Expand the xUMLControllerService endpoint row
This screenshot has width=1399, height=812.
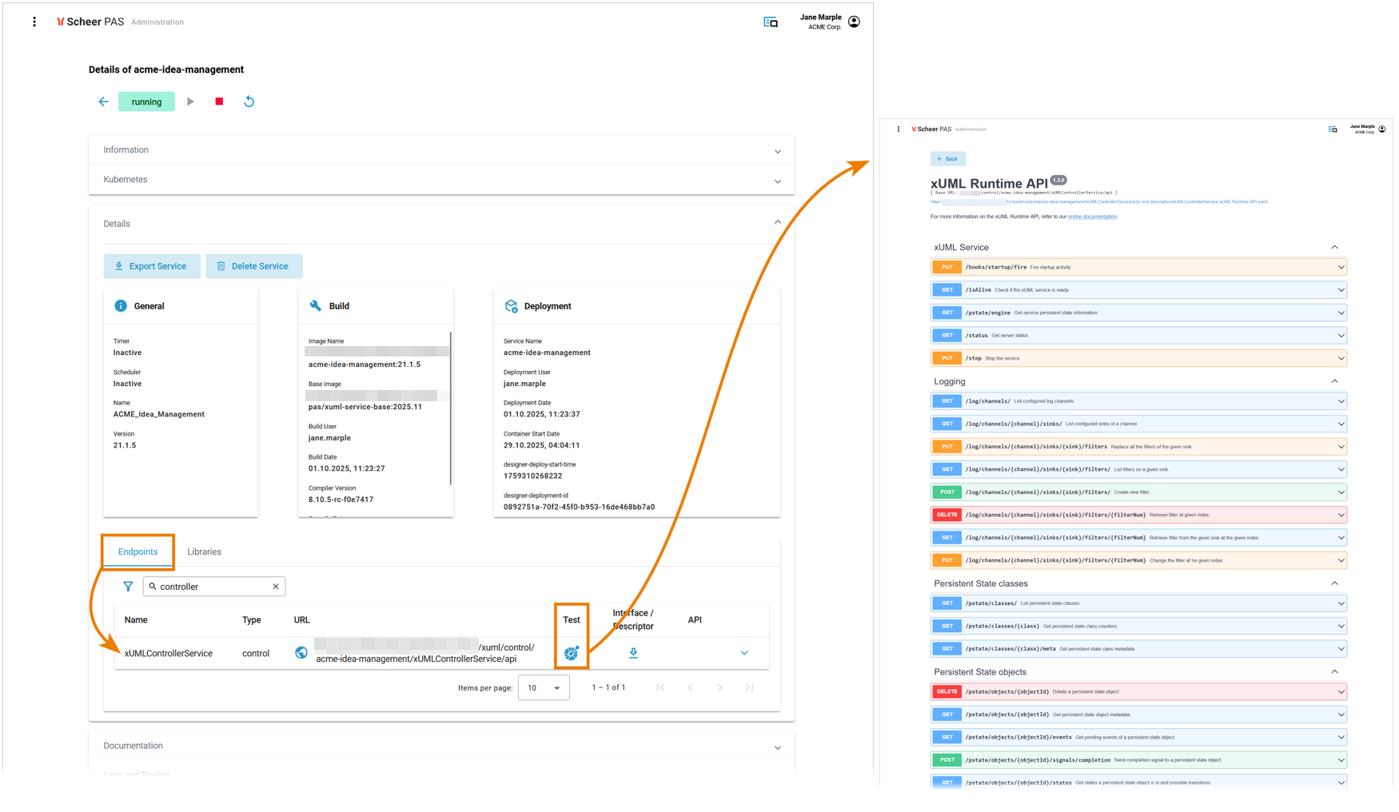744,654
